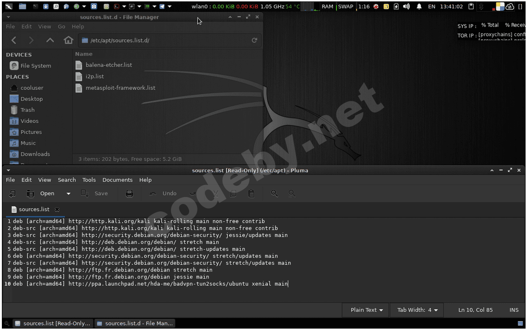Click the INS insert mode indicator
Image resolution: width=526 pixels, height=329 pixels.
pyautogui.click(x=513, y=310)
